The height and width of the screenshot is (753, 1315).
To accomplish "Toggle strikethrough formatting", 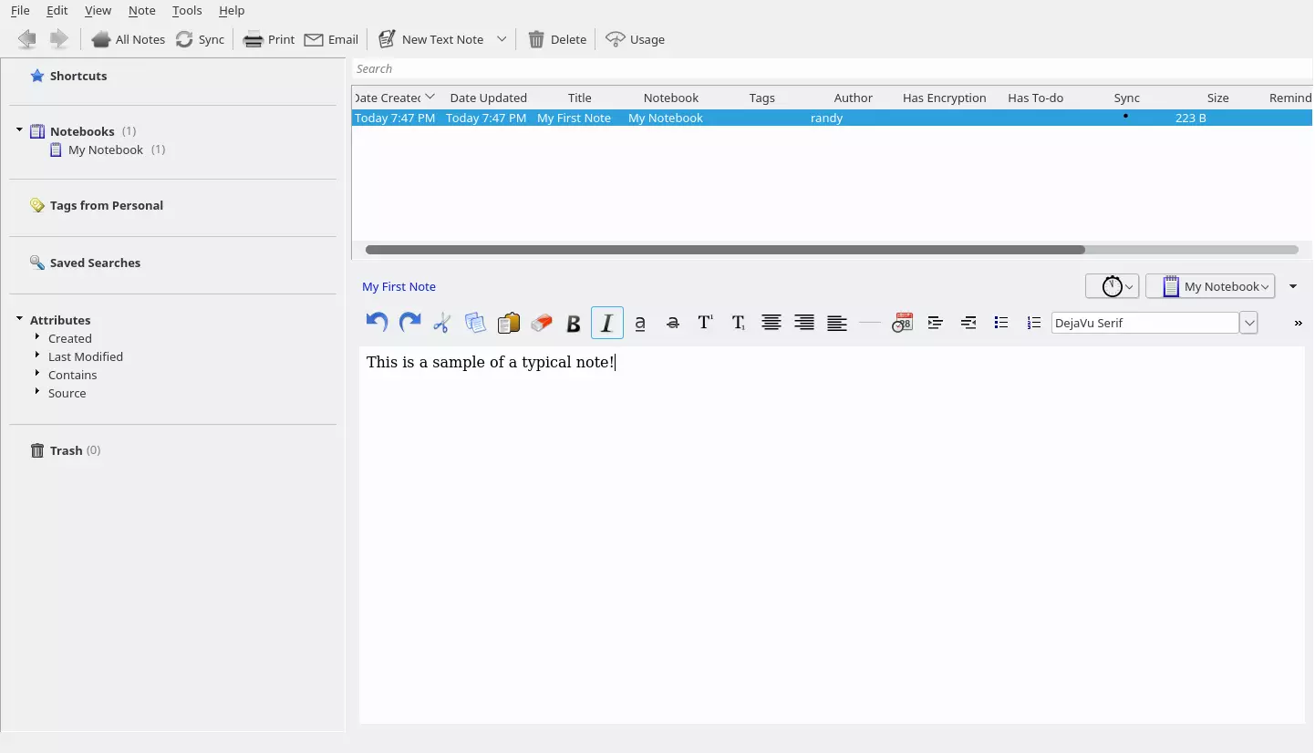I will click(x=672, y=323).
